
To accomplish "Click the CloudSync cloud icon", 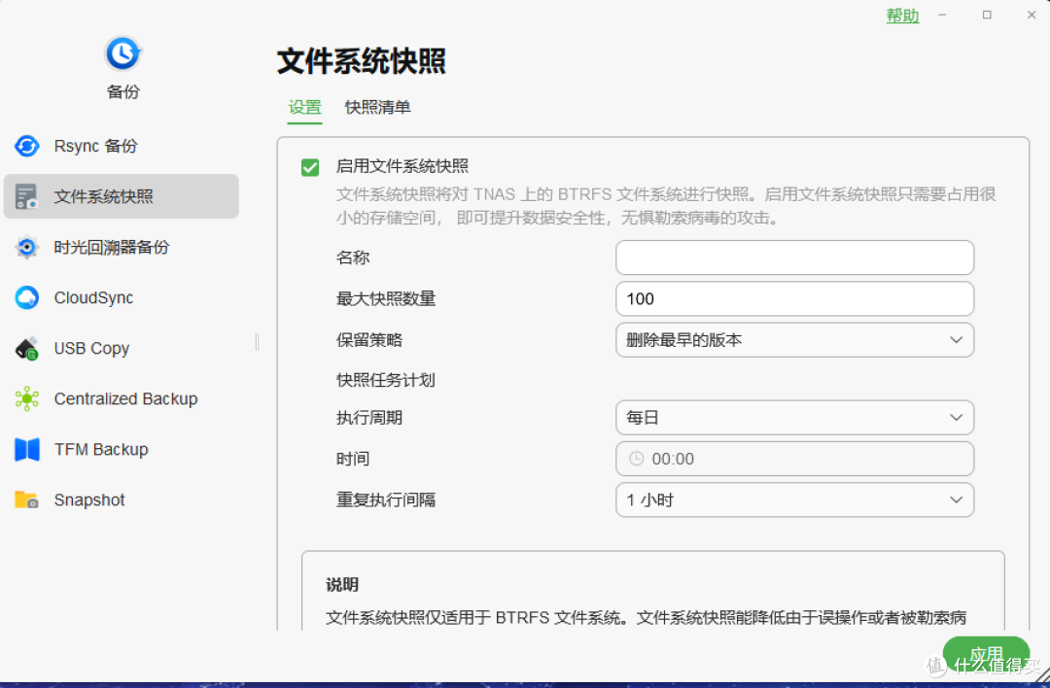I will tap(27, 297).
